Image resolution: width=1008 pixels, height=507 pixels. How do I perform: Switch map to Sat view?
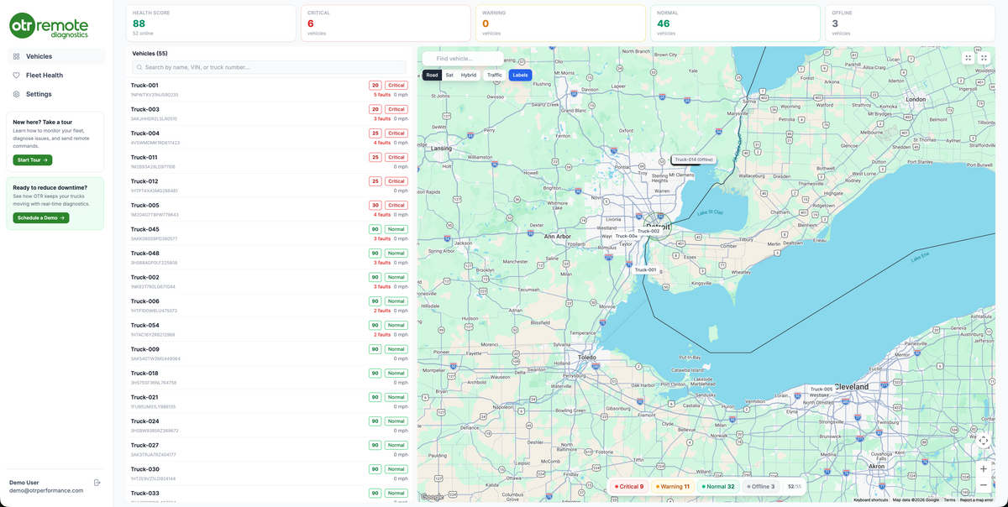click(x=449, y=75)
